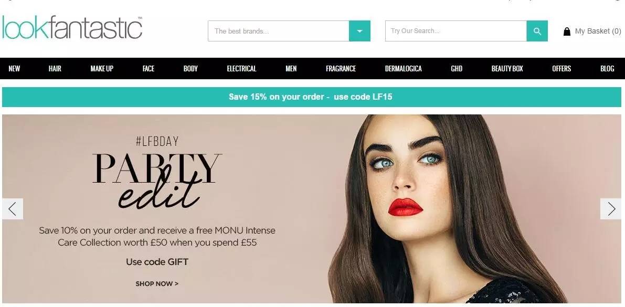Go to the DERMALOGICA section
625x307 pixels.
tap(404, 69)
